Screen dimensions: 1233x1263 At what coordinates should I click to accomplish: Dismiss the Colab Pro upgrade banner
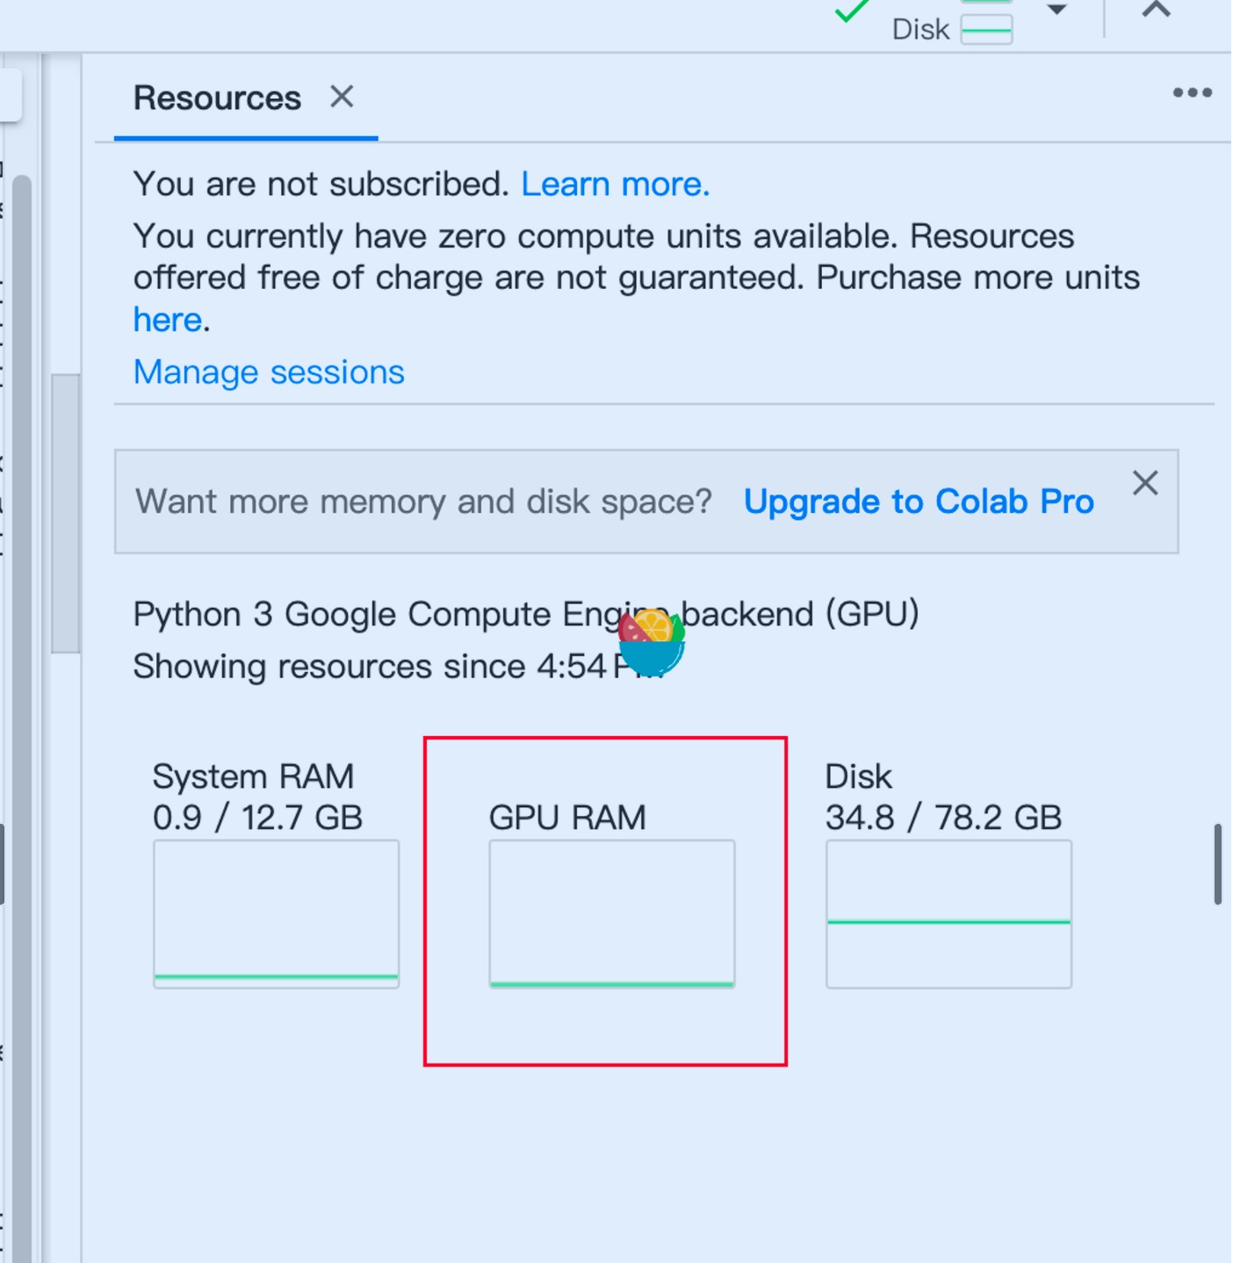point(1144,483)
